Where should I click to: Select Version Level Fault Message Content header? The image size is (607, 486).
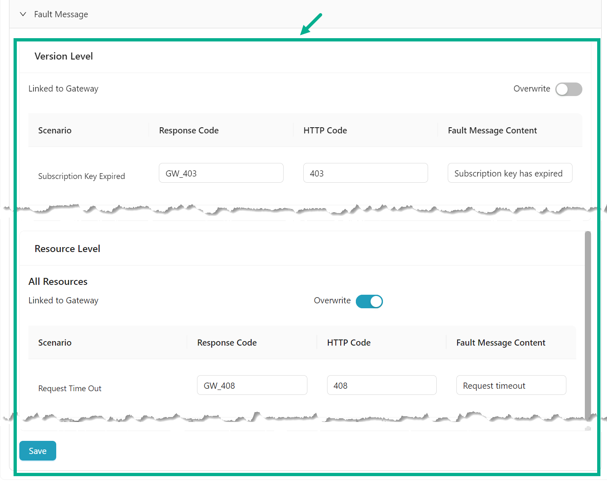point(492,131)
